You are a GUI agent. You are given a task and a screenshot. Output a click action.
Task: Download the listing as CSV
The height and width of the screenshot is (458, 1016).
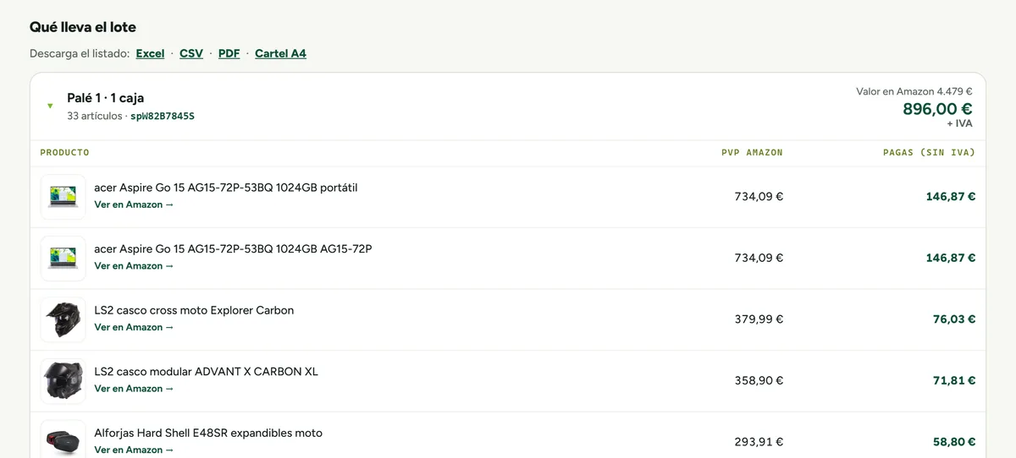tap(191, 53)
